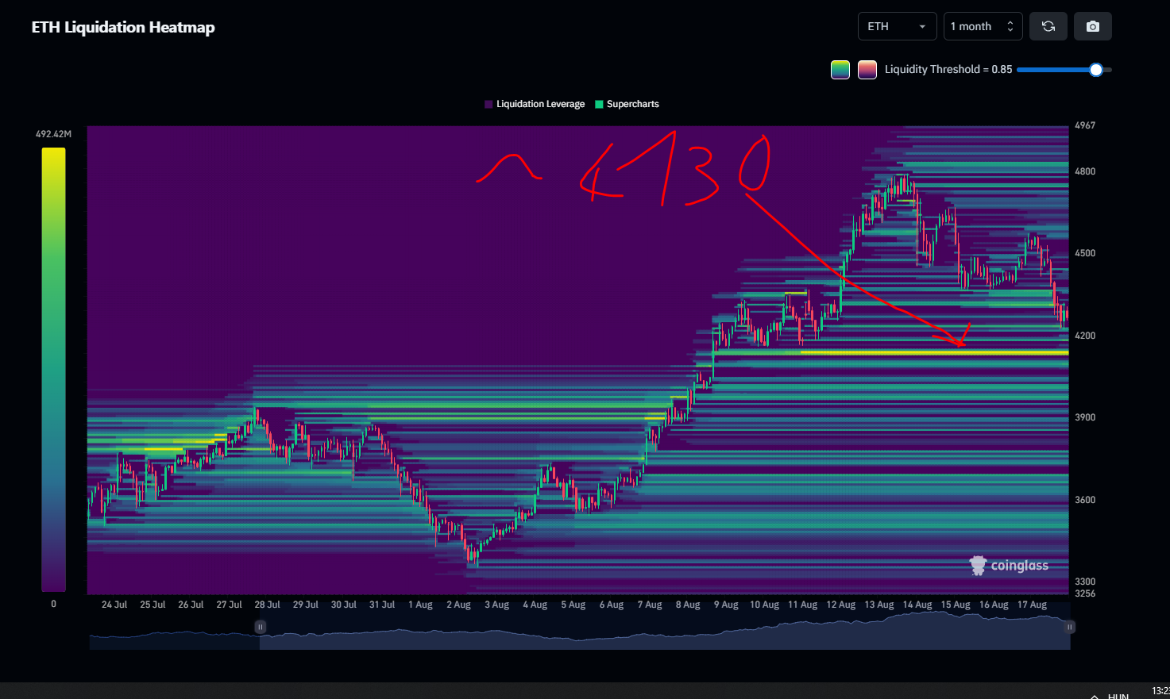Open the 1 month timeframe selector
The width and height of the screenshot is (1170, 699).
click(983, 26)
